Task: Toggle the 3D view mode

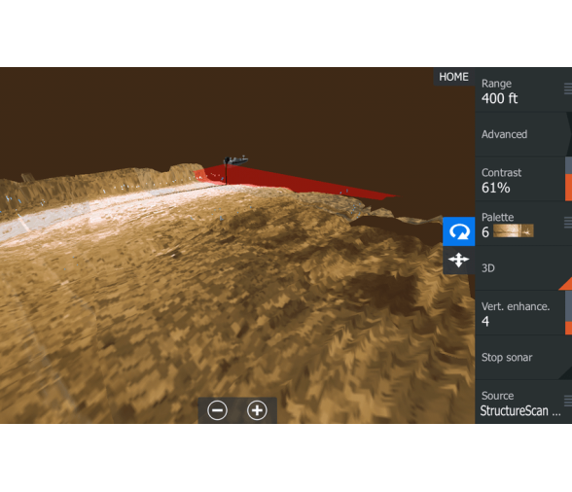Action: [x=523, y=268]
